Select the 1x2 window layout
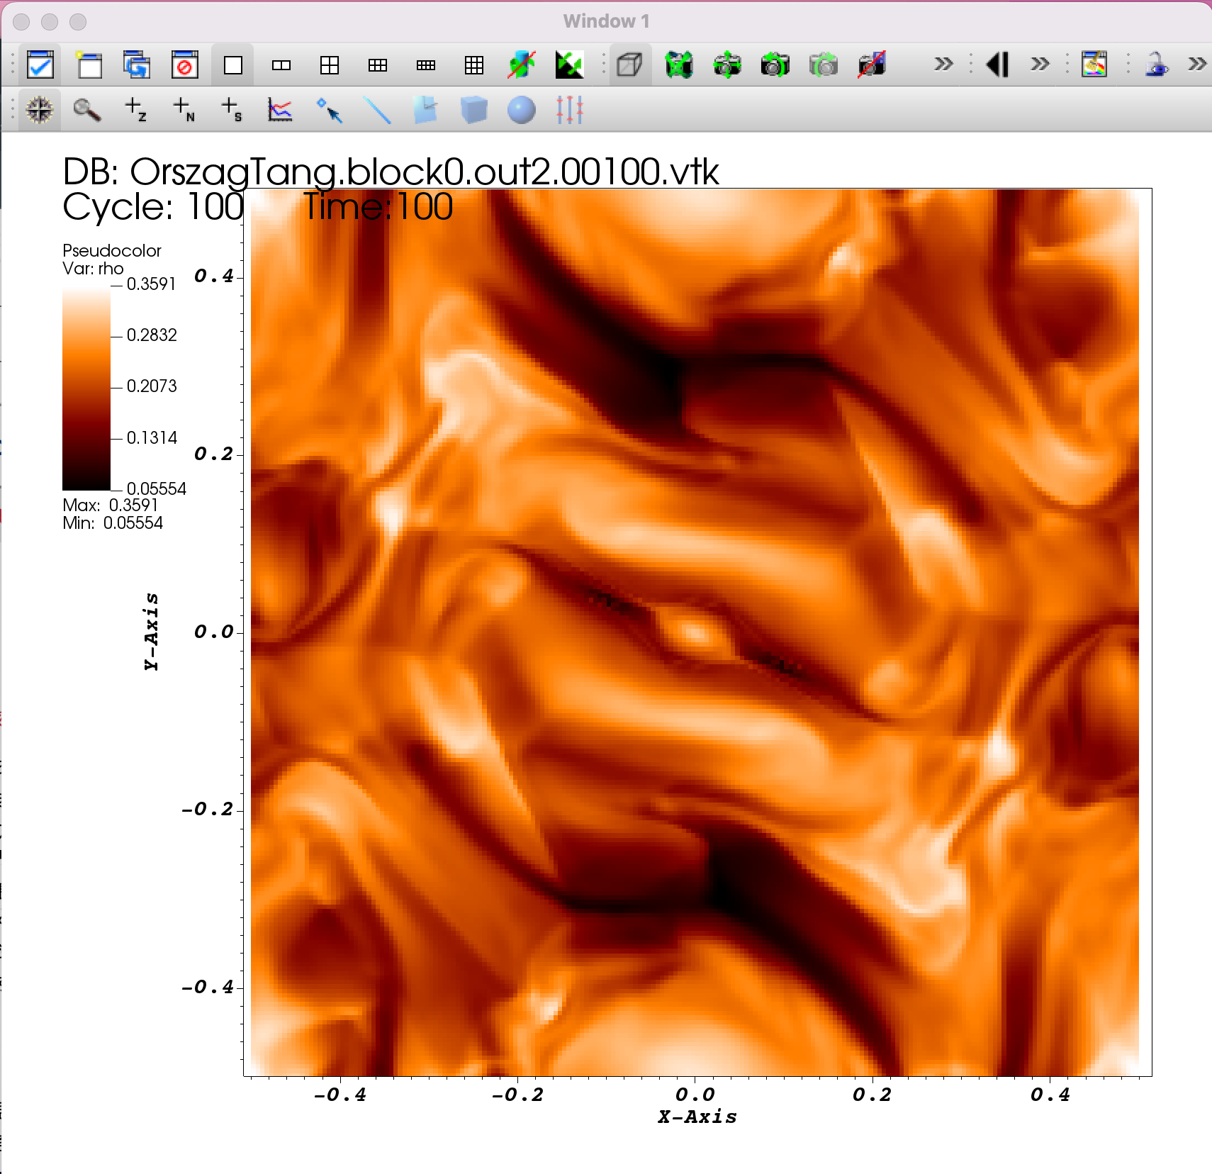Image resolution: width=1212 pixels, height=1174 pixels. pyautogui.click(x=281, y=65)
